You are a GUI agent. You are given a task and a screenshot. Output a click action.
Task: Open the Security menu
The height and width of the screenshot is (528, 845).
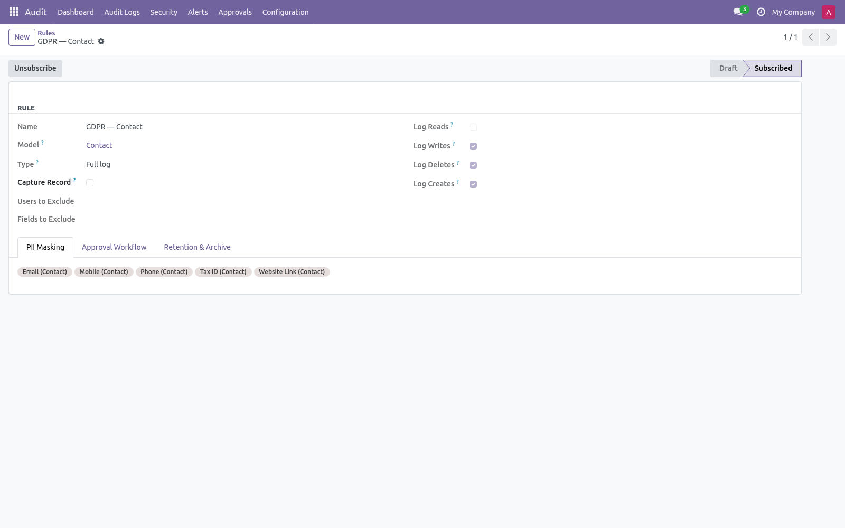click(164, 12)
